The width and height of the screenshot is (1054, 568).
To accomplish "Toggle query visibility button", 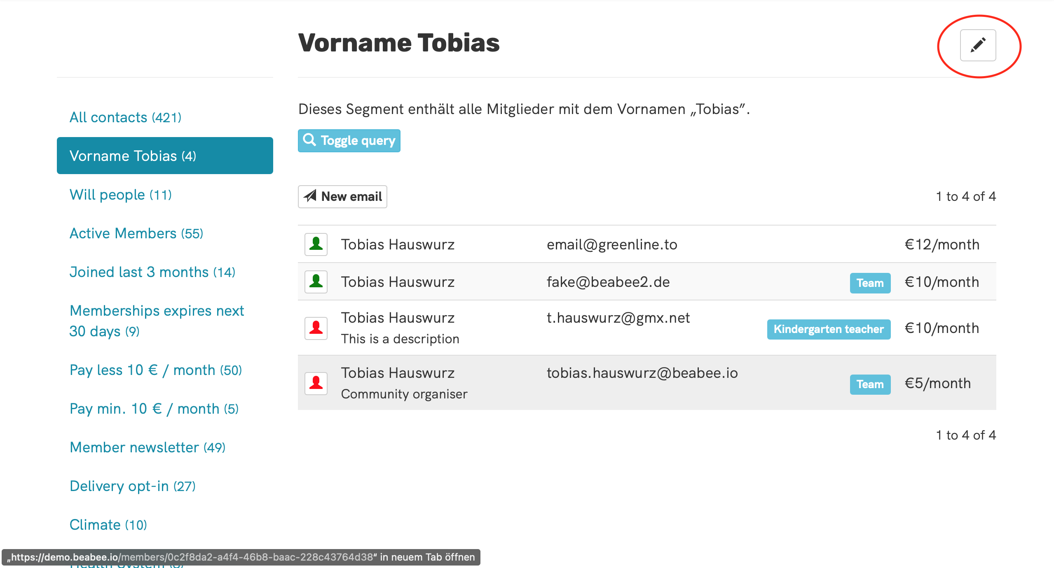I will [349, 141].
